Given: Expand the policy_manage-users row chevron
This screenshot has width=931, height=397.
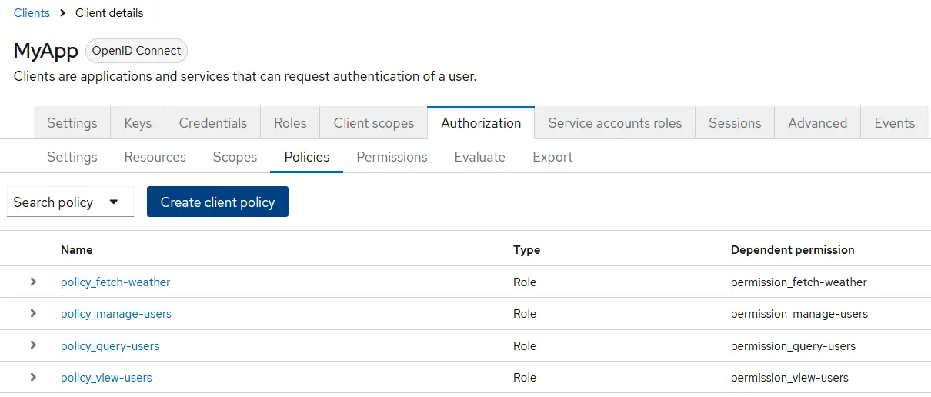Looking at the screenshot, I should 33,313.
